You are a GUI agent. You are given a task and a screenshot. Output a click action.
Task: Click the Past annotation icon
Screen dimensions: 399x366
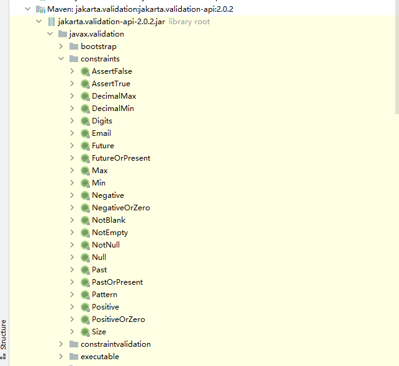(85, 270)
